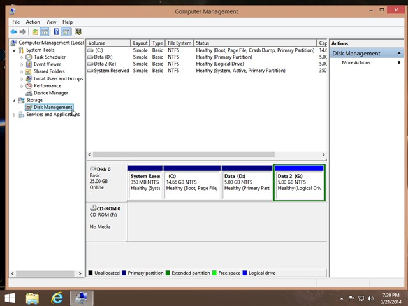Image resolution: width=408 pixels, height=306 pixels.
Task: Sort by the Volume column header
Action: point(108,43)
